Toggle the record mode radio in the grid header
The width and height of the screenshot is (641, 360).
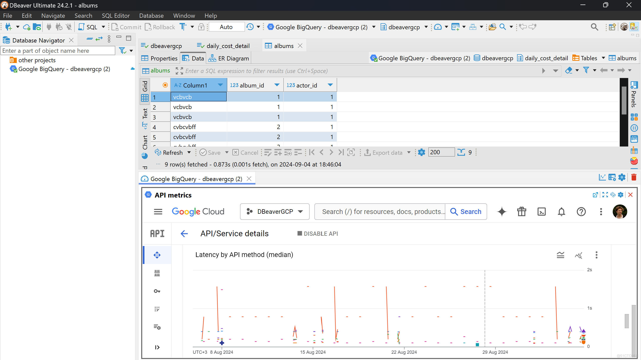[165, 85]
